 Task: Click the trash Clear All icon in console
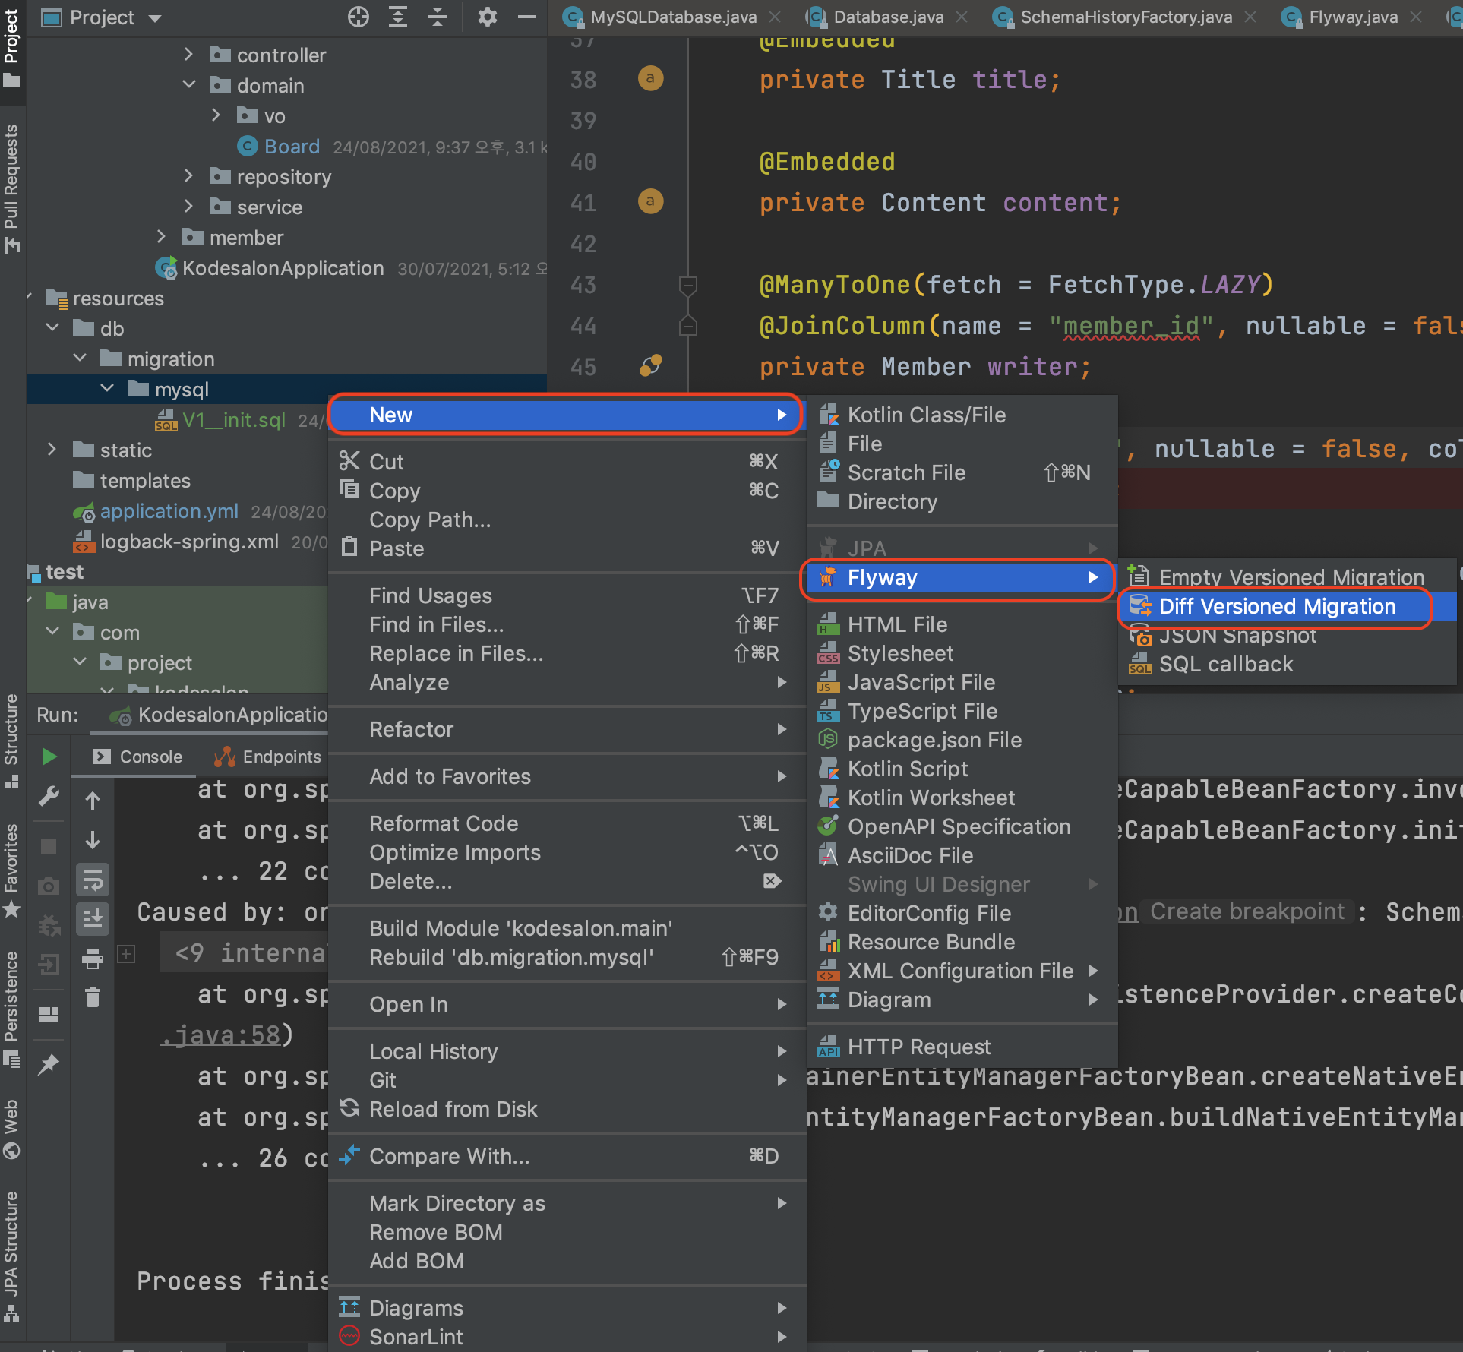click(x=93, y=997)
